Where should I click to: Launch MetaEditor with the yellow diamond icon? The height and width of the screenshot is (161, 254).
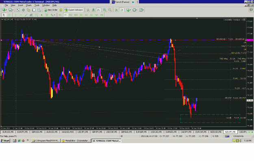pyautogui.click(x=61, y=10)
